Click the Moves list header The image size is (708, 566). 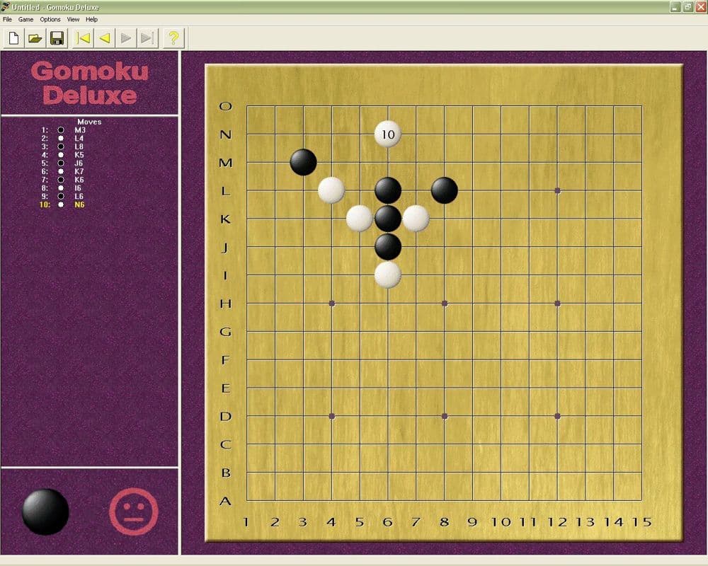[x=89, y=122]
